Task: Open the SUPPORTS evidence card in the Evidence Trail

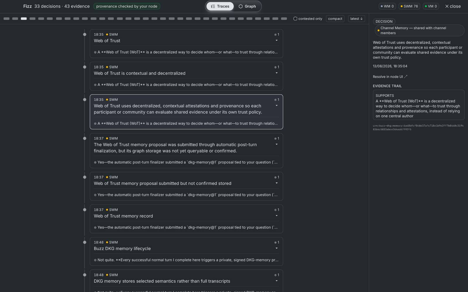Action: 419,105
